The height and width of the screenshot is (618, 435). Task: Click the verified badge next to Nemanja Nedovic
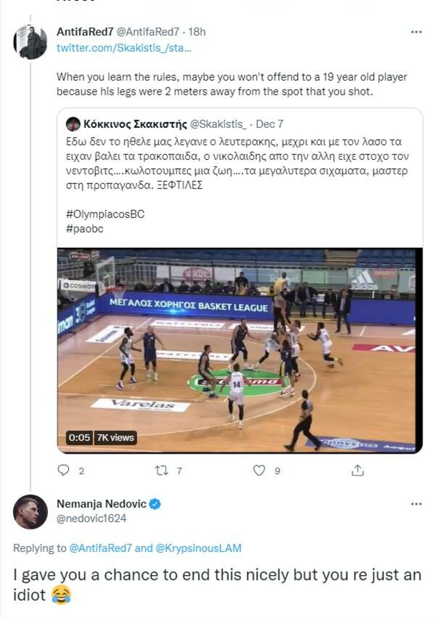156,503
